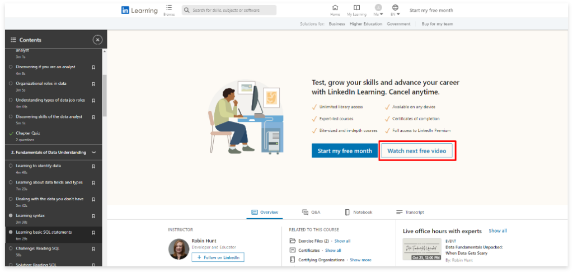Toggle completion circle for 'Discovering skills of the data analyst'
The width and height of the screenshot is (573, 273).
tap(11, 116)
